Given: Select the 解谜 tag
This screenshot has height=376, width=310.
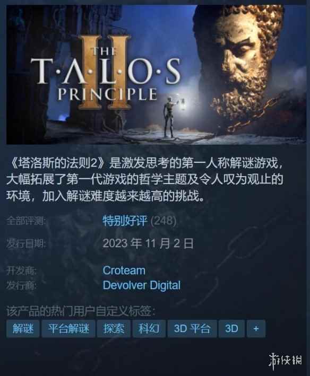Looking at the screenshot, I should click(23, 328).
